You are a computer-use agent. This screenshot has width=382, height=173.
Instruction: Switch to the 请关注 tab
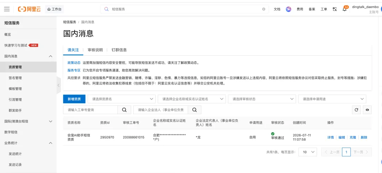(73, 50)
